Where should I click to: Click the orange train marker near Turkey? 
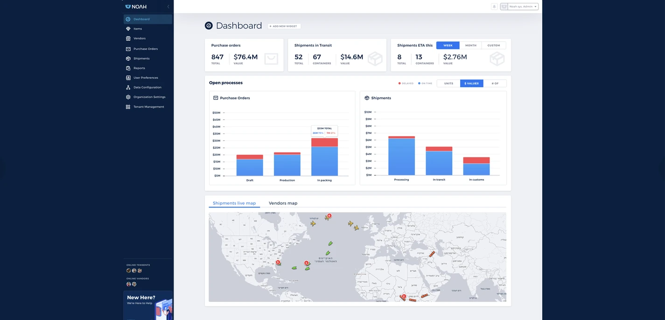click(x=432, y=254)
